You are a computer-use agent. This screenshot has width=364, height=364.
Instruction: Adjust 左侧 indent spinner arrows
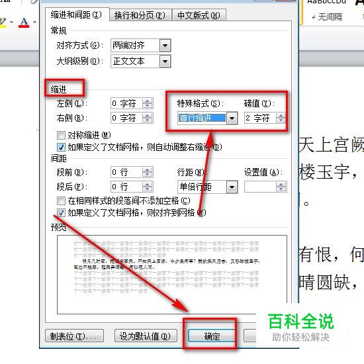(x=148, y=103)
